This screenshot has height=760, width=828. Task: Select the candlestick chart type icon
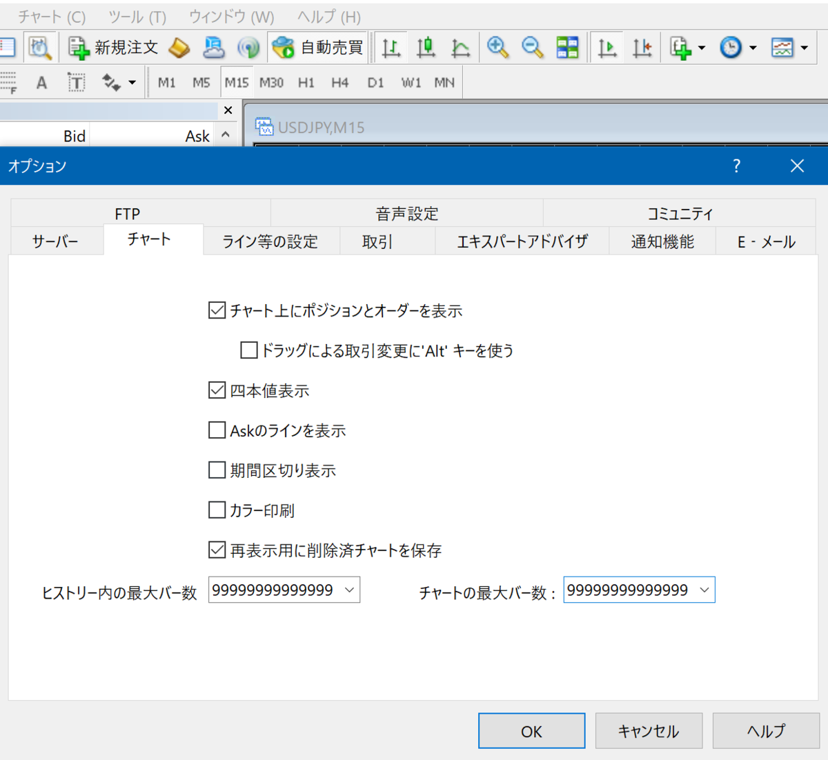pyautogui.click(x=426, y=48)
